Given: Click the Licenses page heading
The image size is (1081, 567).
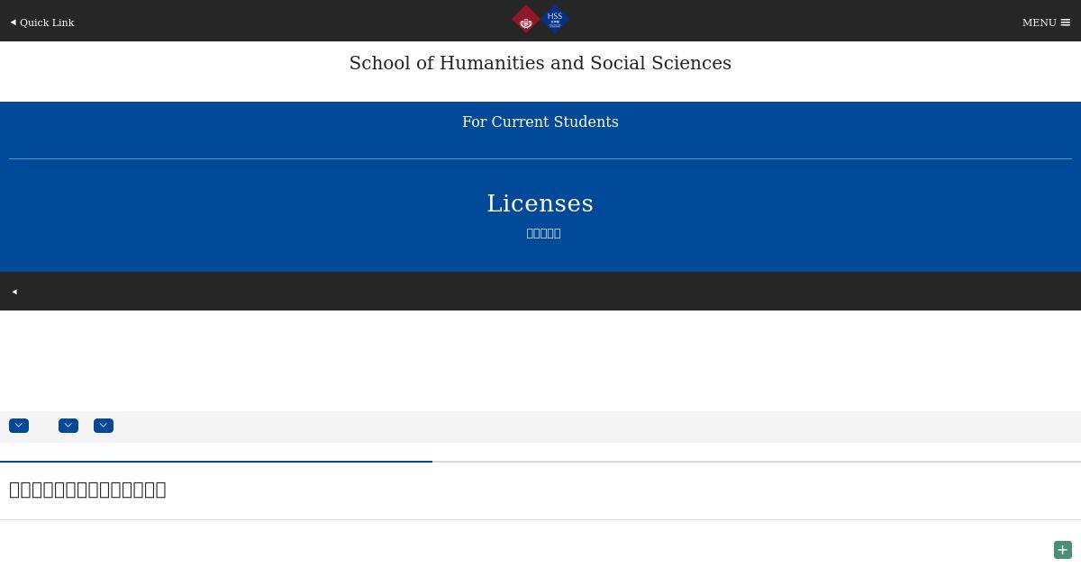Looking at the screenshot, I should point(540,203).
